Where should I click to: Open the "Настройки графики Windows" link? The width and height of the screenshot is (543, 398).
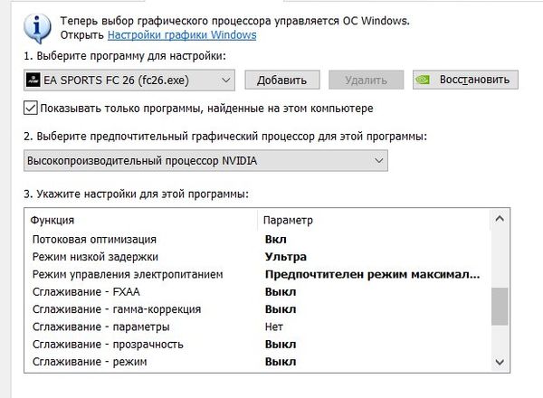(182, 35)
